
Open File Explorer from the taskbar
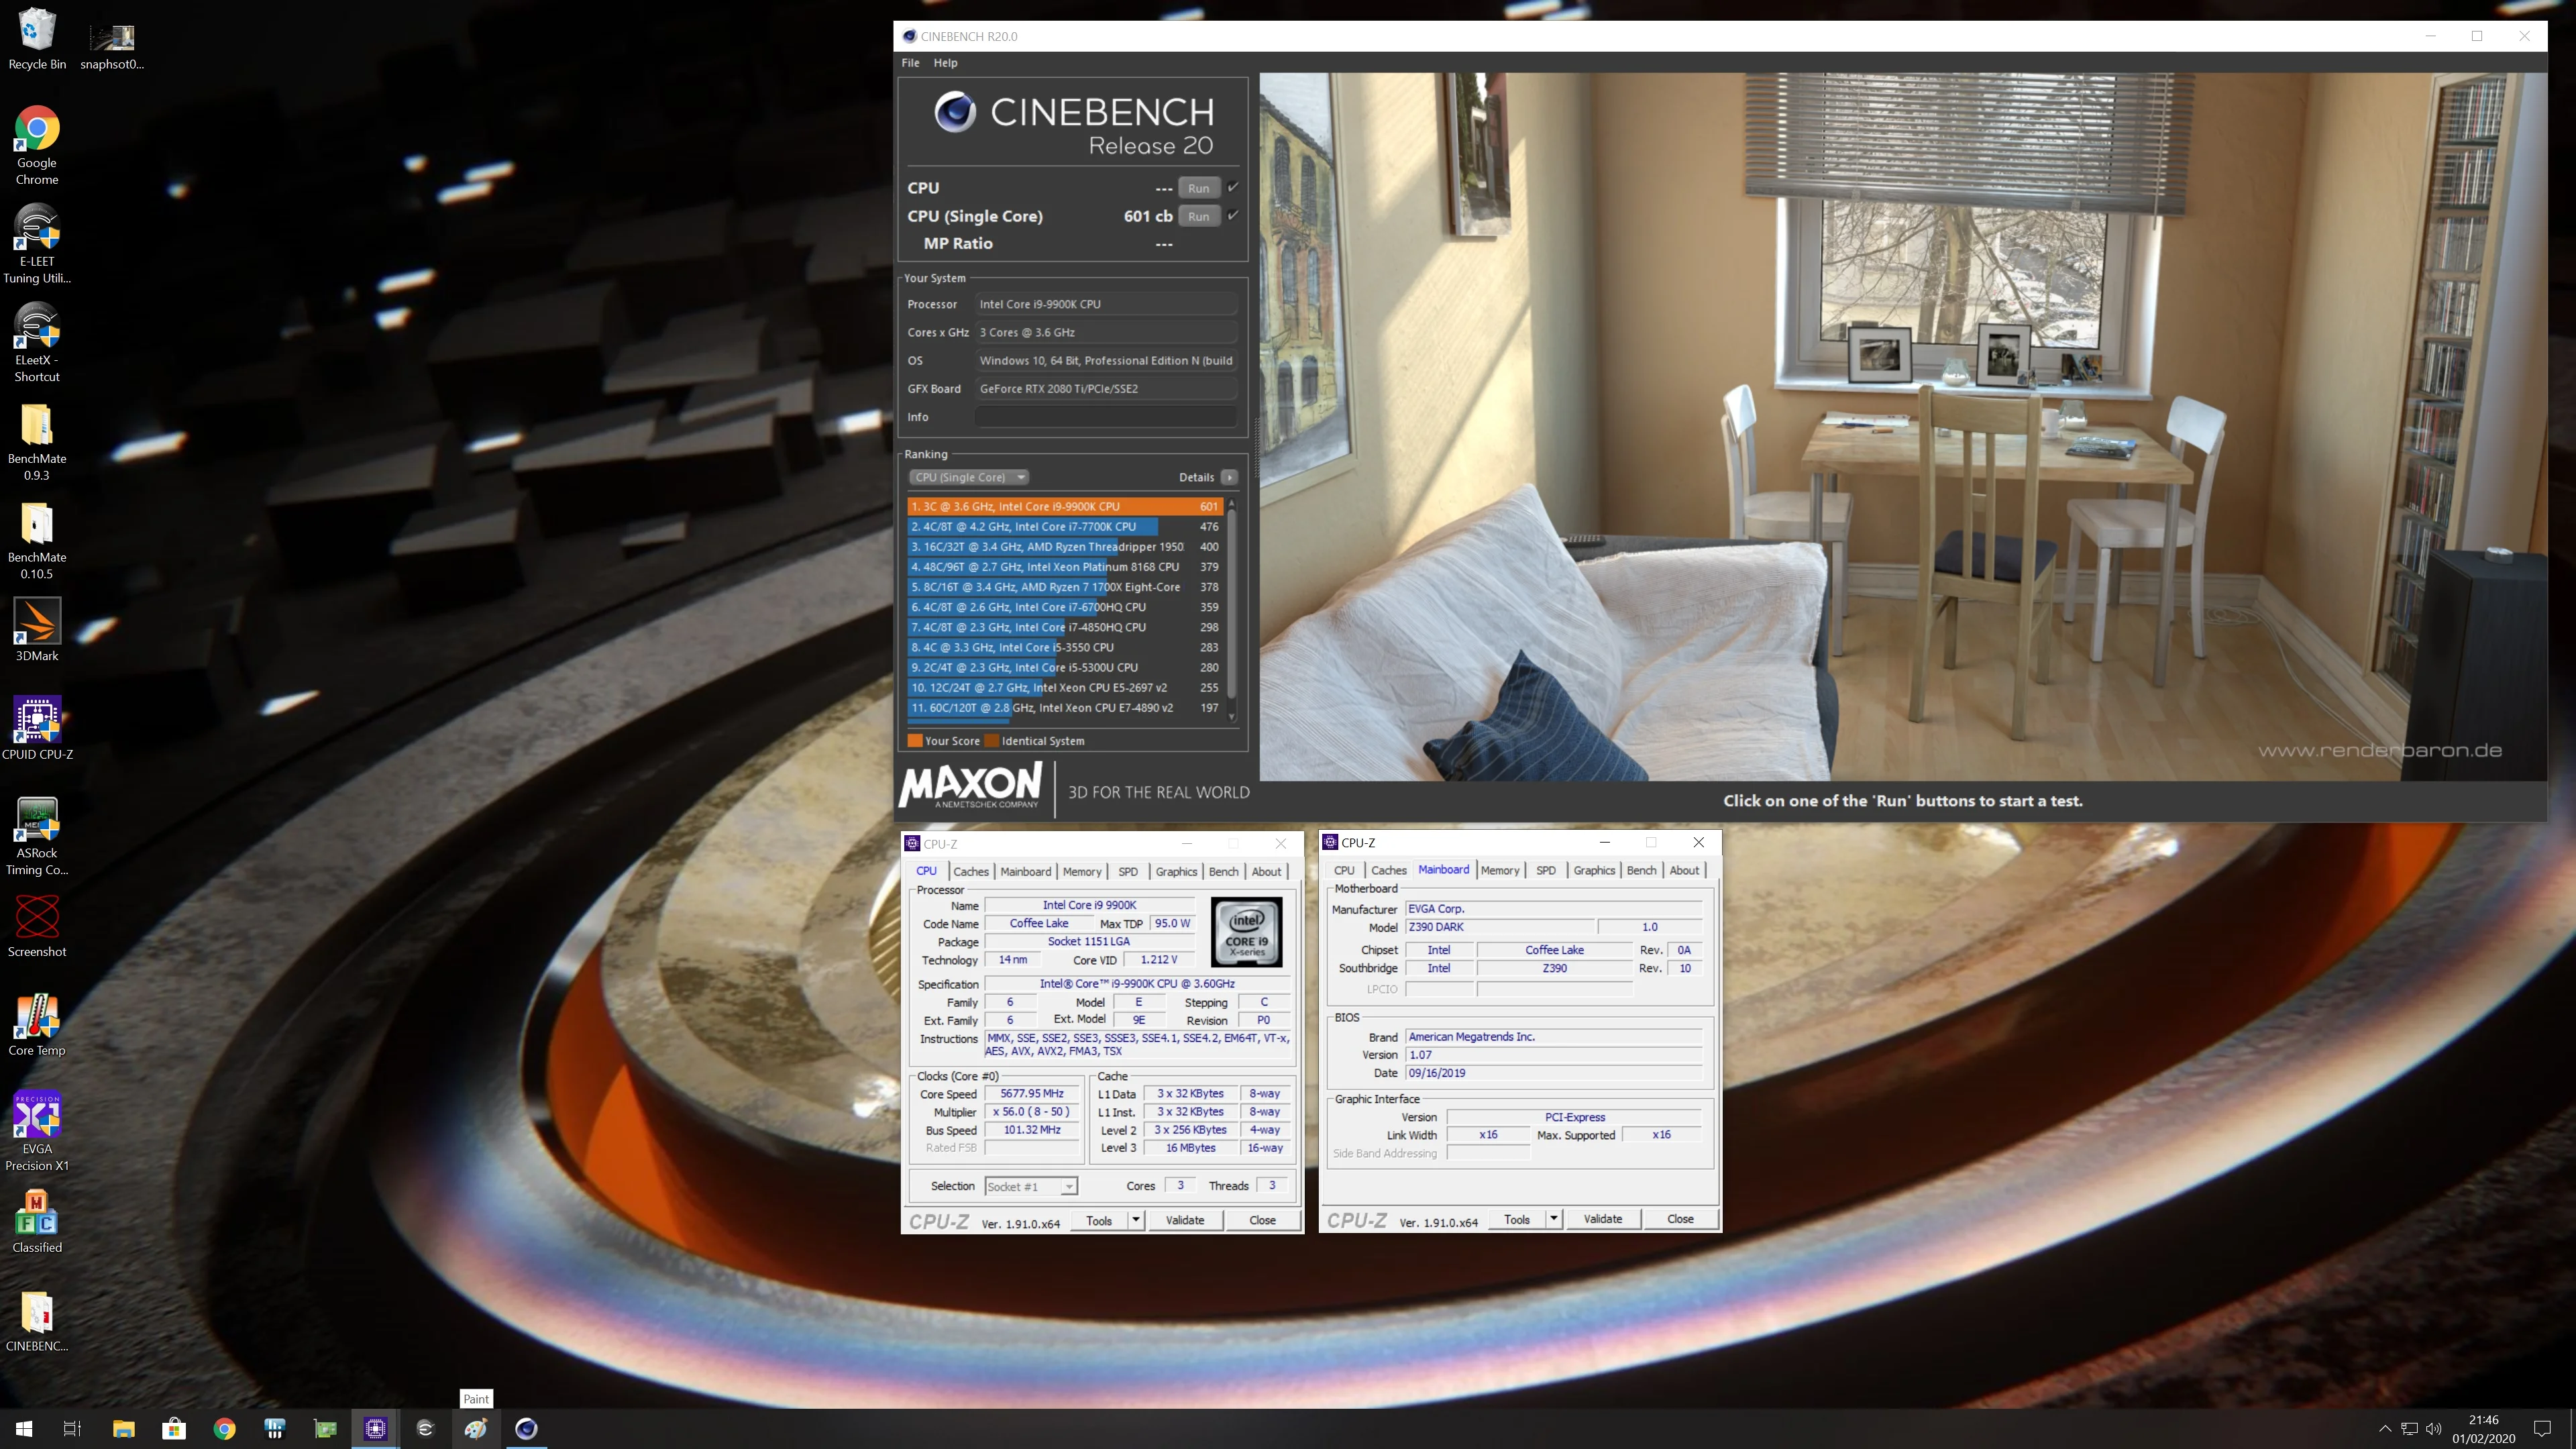[123, 1428]
